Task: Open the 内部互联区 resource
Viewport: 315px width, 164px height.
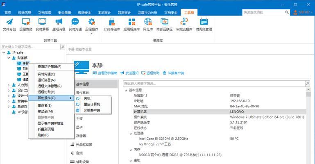Action: 164,25
